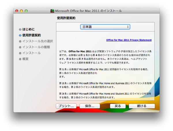Click the 使用許諾契約 heading above the license
173x131 pixels.
tap(66, 18)
